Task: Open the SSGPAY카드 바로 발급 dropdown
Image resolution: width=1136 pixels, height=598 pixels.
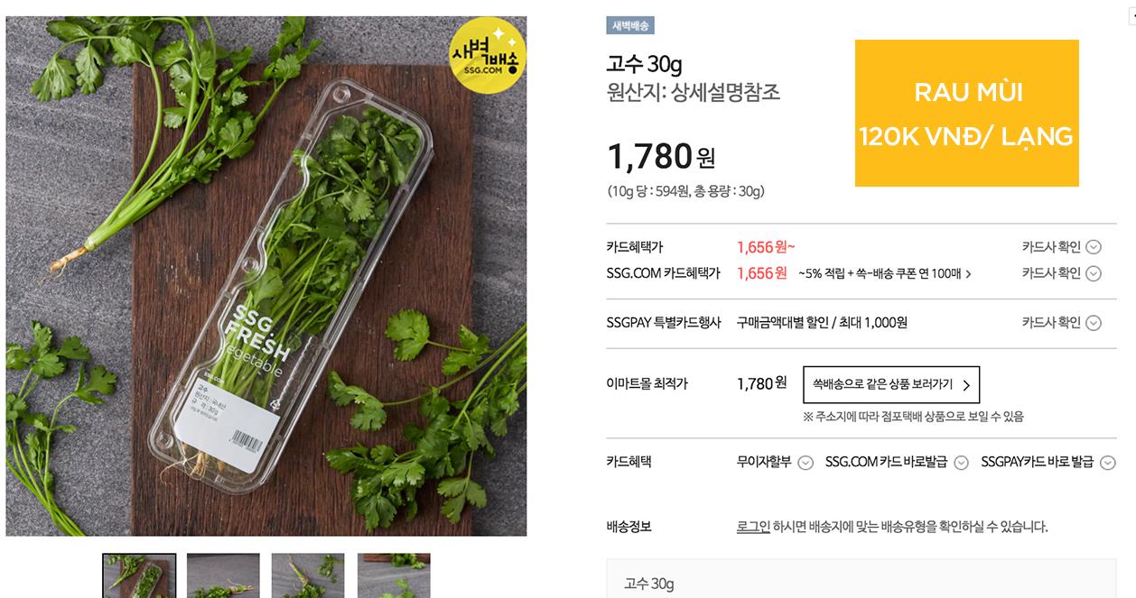Action: (1107, 463)
